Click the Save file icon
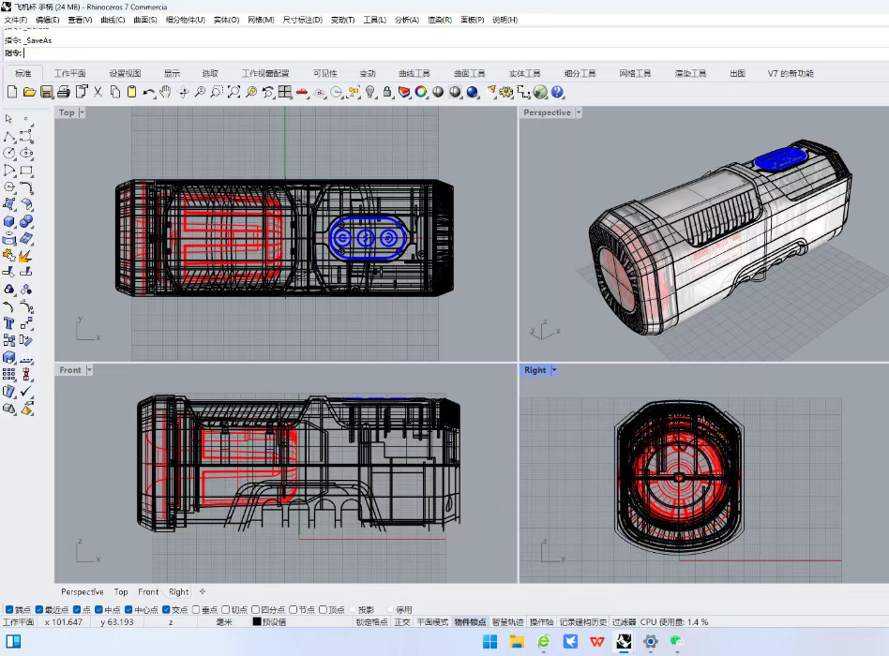Image resolution: width=889 pixels, height=656 pixels. (x=46, y=92)
